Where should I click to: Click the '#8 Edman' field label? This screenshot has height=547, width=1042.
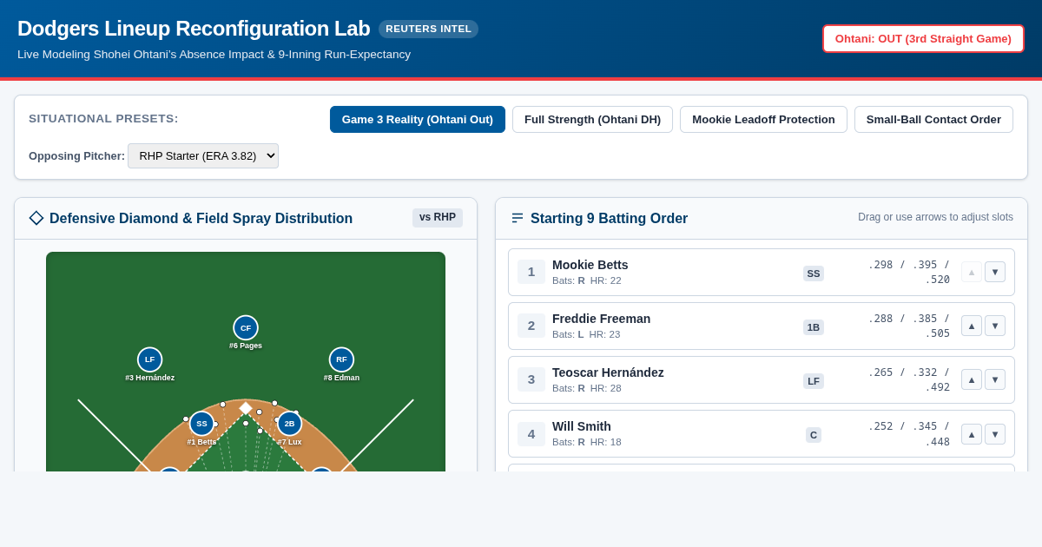341,378
